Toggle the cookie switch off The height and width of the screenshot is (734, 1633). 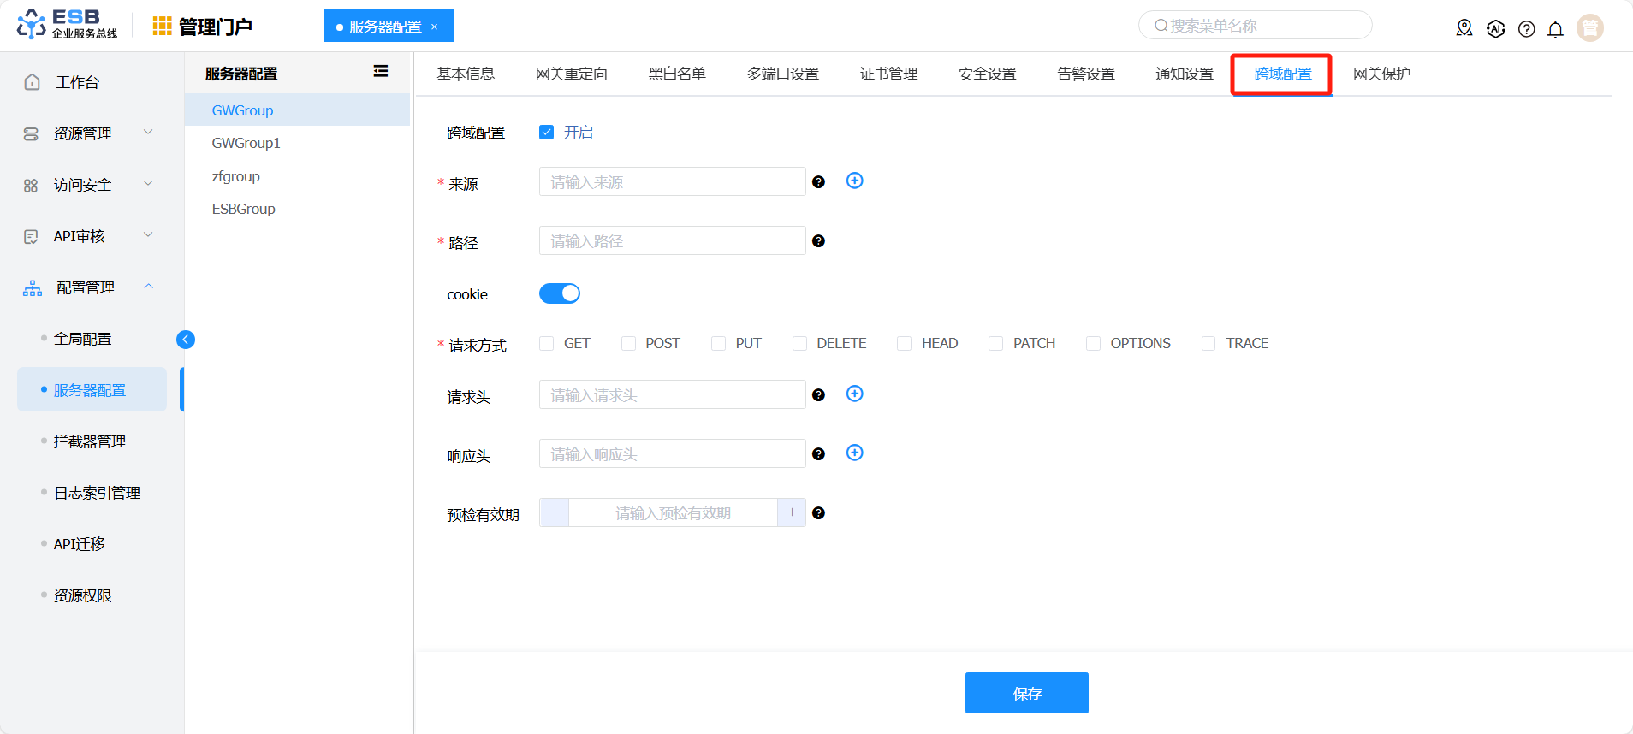[x=560, y=293]
